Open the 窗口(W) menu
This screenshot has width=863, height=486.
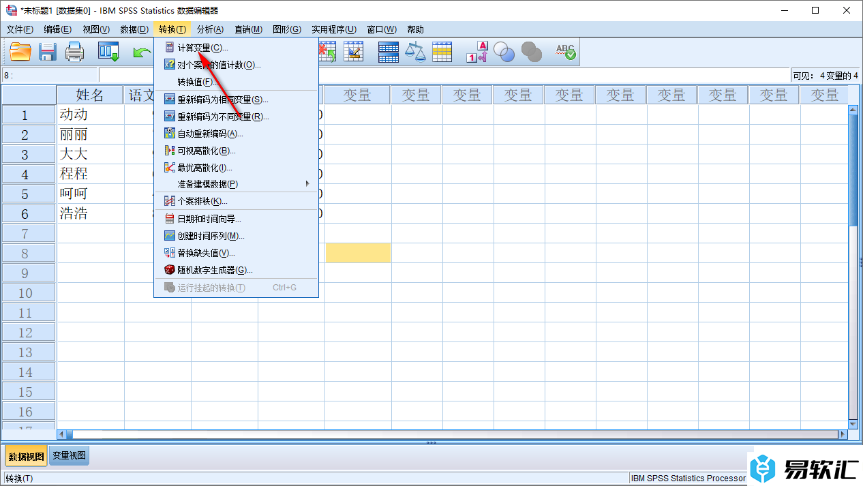(x=382, y=29)
